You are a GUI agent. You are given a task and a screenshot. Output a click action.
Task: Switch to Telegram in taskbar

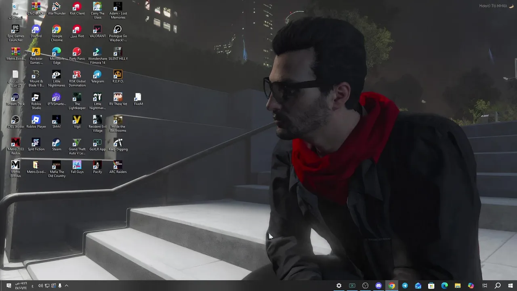[405, 286]
